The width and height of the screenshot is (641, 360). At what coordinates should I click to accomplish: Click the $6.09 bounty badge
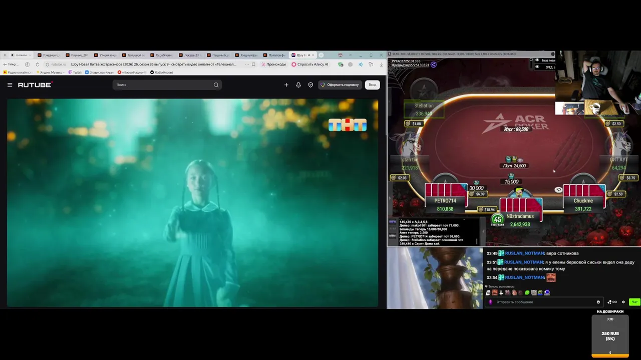[x=478, y=194]
